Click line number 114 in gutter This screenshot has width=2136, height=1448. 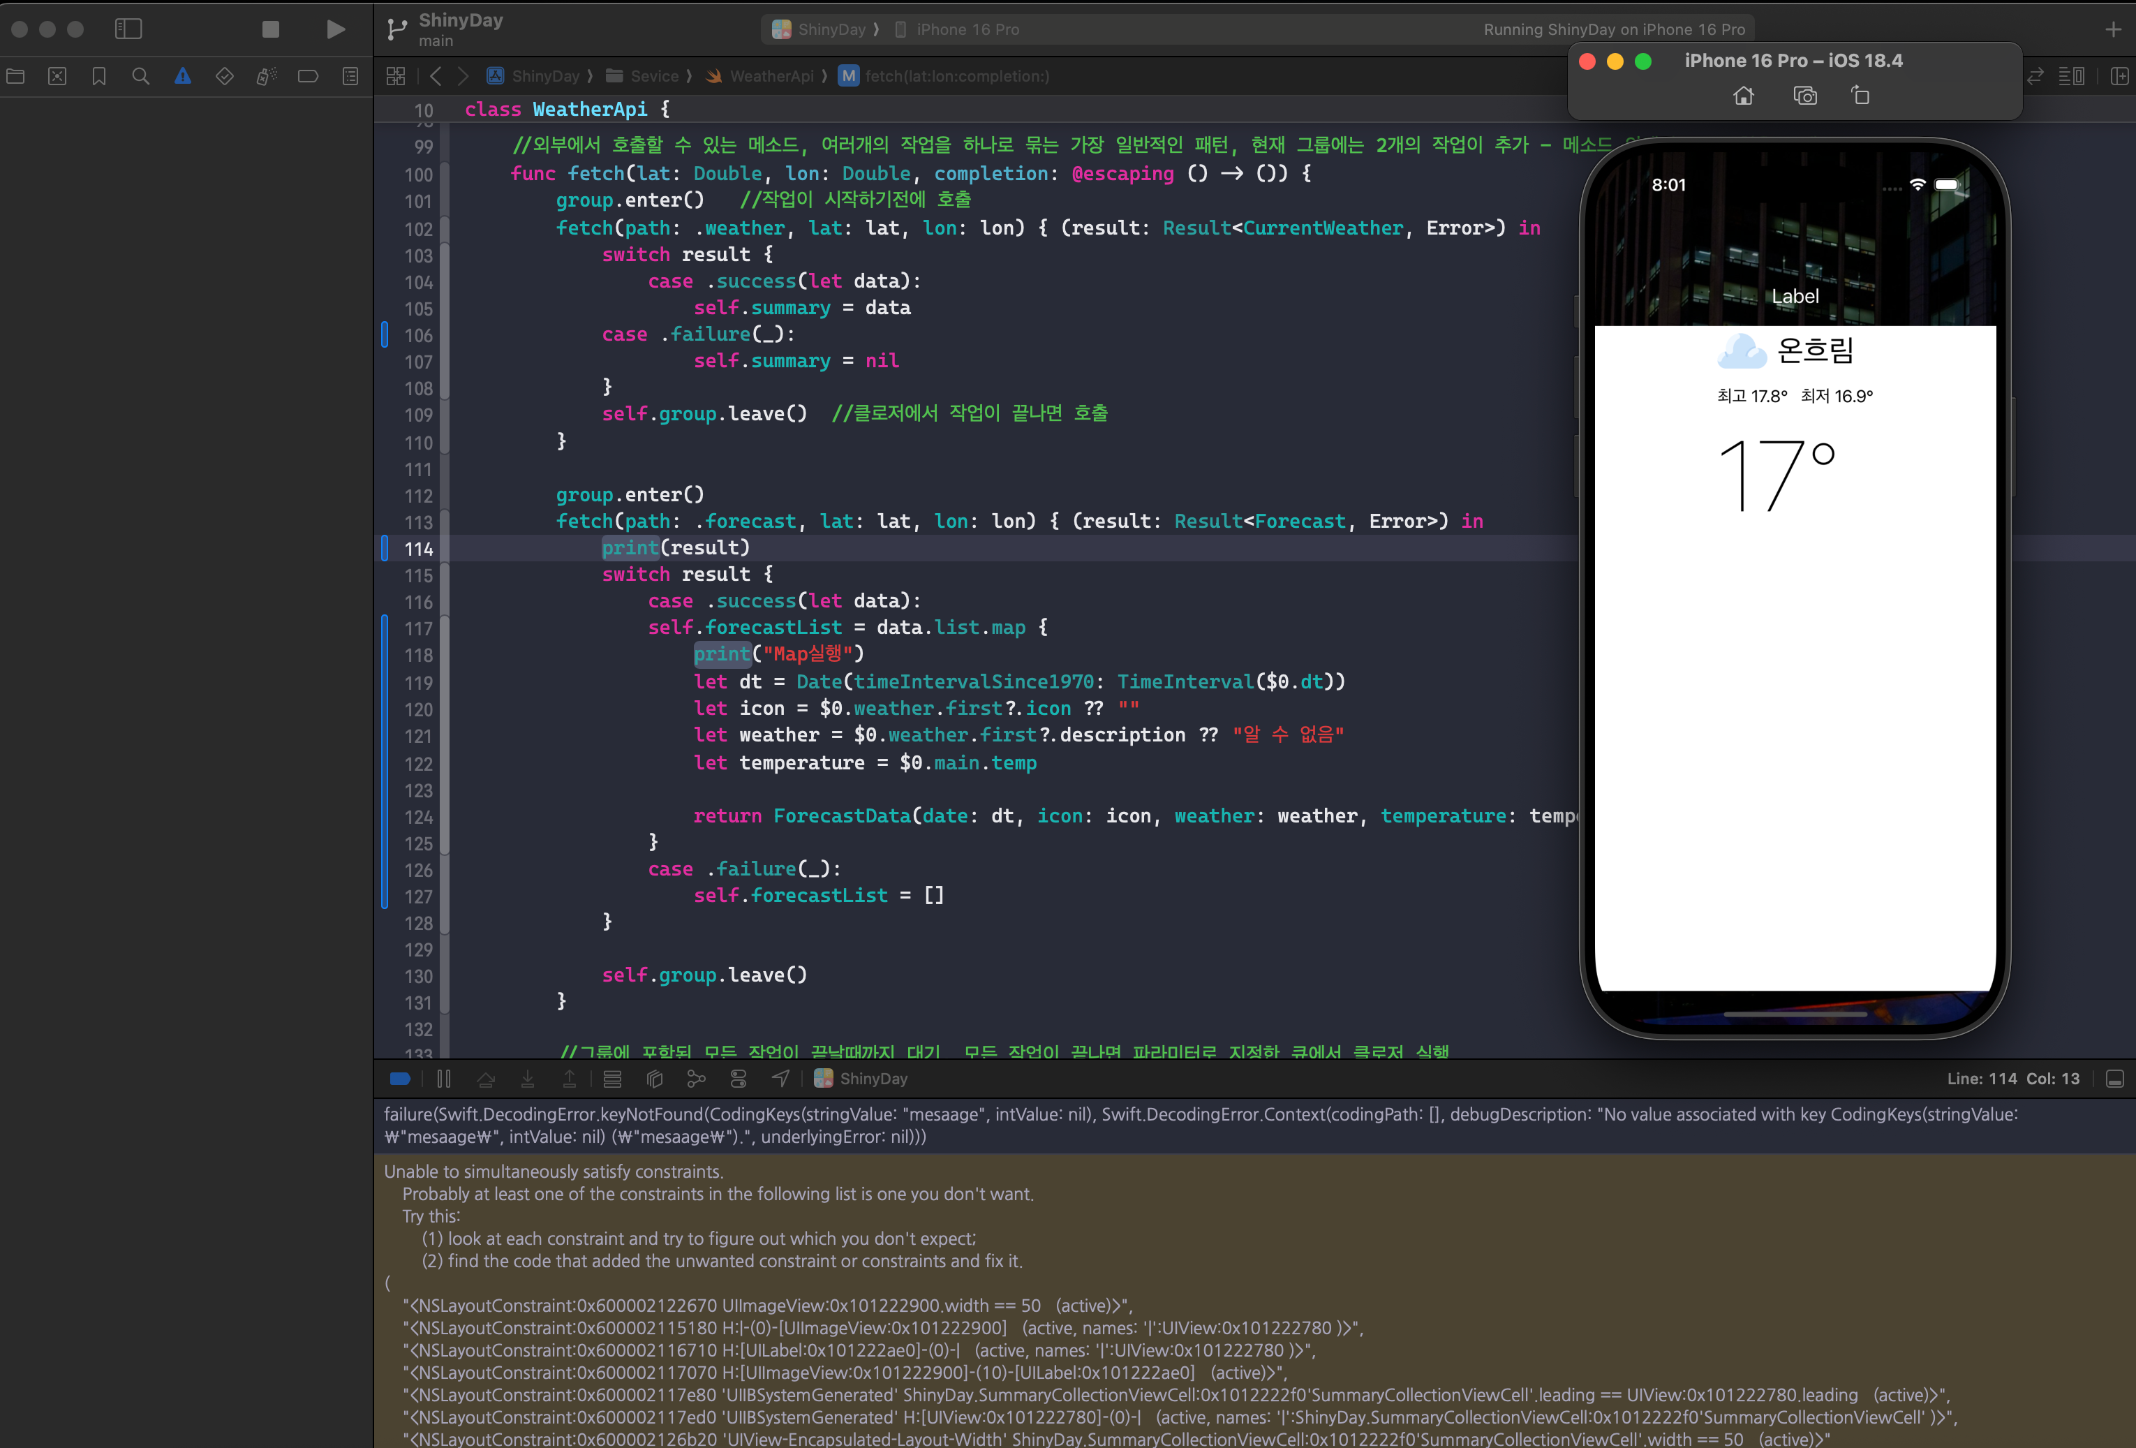tap(418, 549)
